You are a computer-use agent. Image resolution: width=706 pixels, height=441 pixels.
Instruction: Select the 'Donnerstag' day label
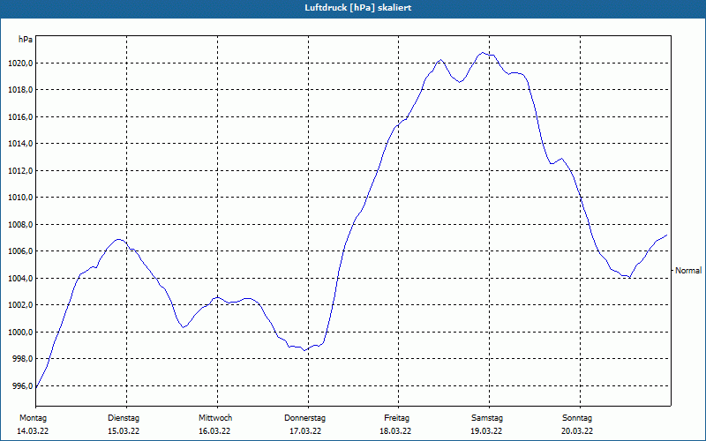[x=304, y=418]
